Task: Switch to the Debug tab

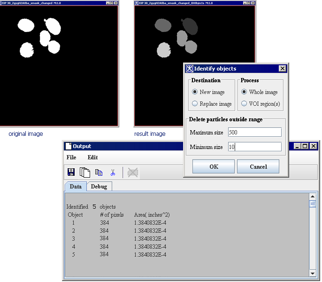Action: pos(99,187)
